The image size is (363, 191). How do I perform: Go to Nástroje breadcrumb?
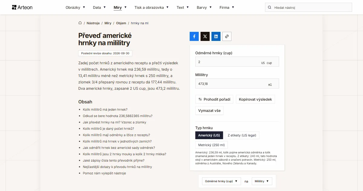[93, 23]
